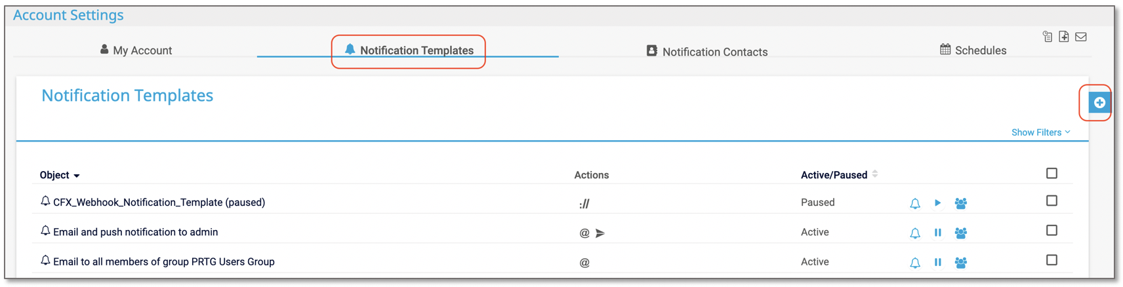Viewport: 1123px width, 287px height.
Task: Open Email to all members of group template
Action: pos(163,261)
